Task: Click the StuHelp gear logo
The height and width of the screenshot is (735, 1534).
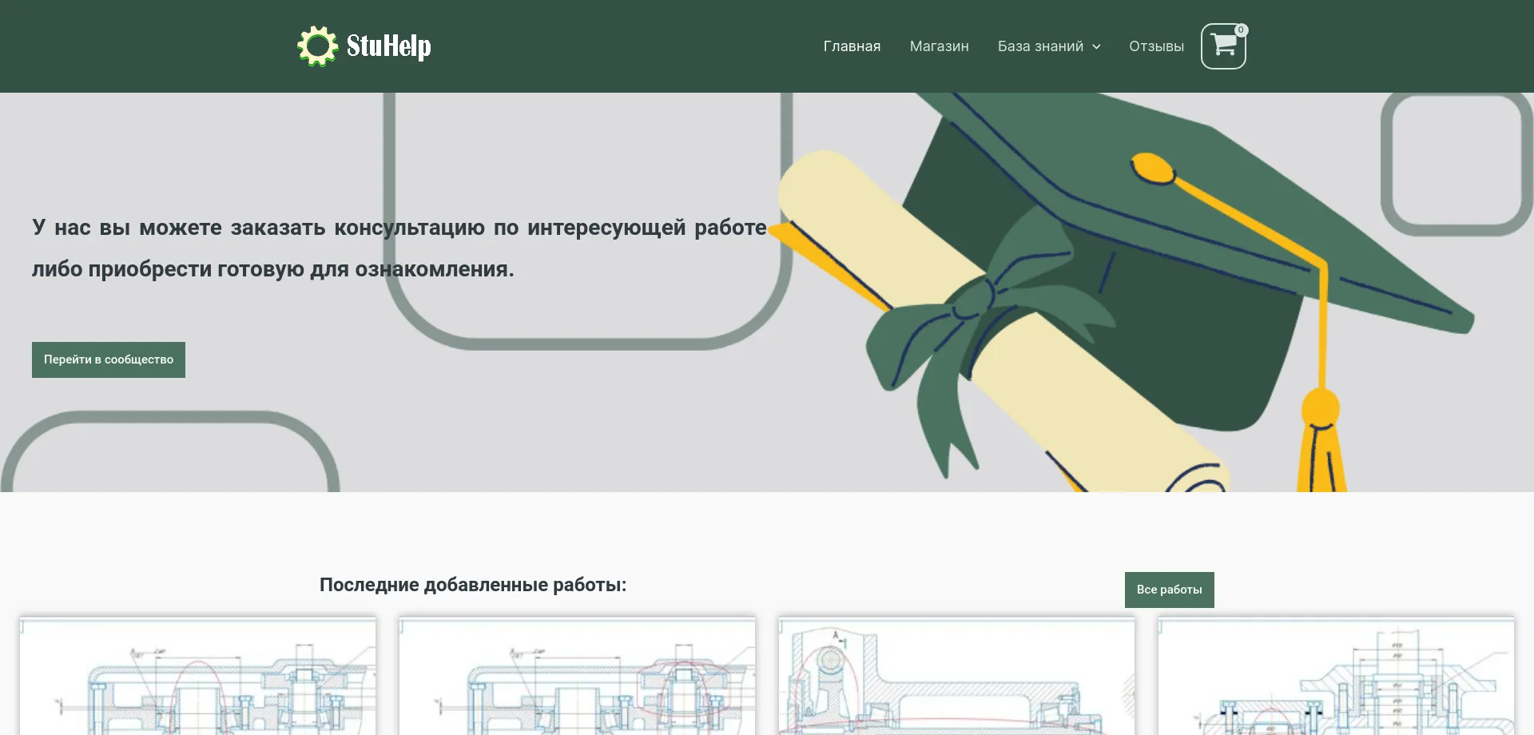Action: [319, 46]
